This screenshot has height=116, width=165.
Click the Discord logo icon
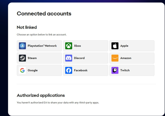point(69,58)
